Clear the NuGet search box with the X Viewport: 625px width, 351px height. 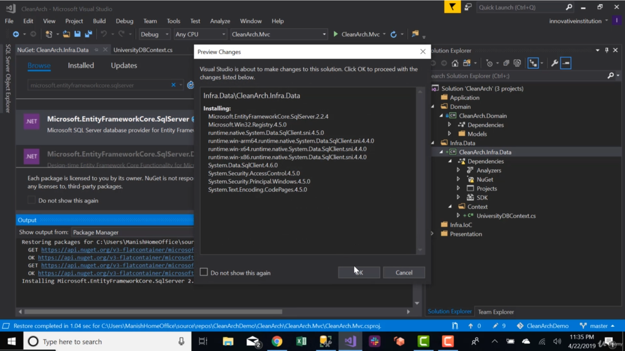tap(173, 85)
